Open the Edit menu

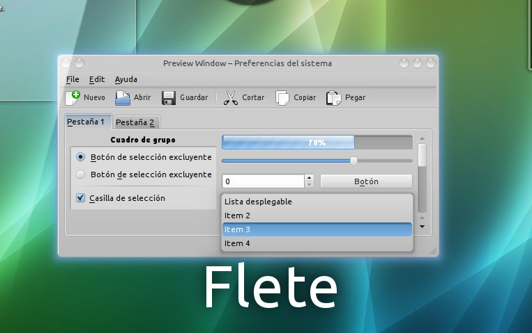(97, 79)
